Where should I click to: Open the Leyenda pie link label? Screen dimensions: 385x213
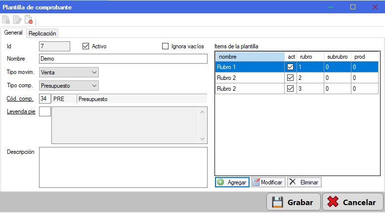[x=21, y=111]
